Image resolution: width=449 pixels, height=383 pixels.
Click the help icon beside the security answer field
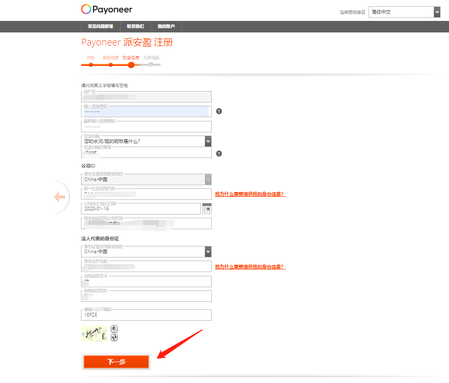click(x=219, y=154)
